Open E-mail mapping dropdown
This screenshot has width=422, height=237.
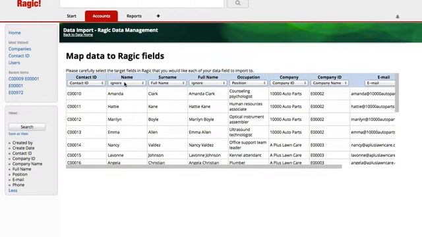[380, 83]
